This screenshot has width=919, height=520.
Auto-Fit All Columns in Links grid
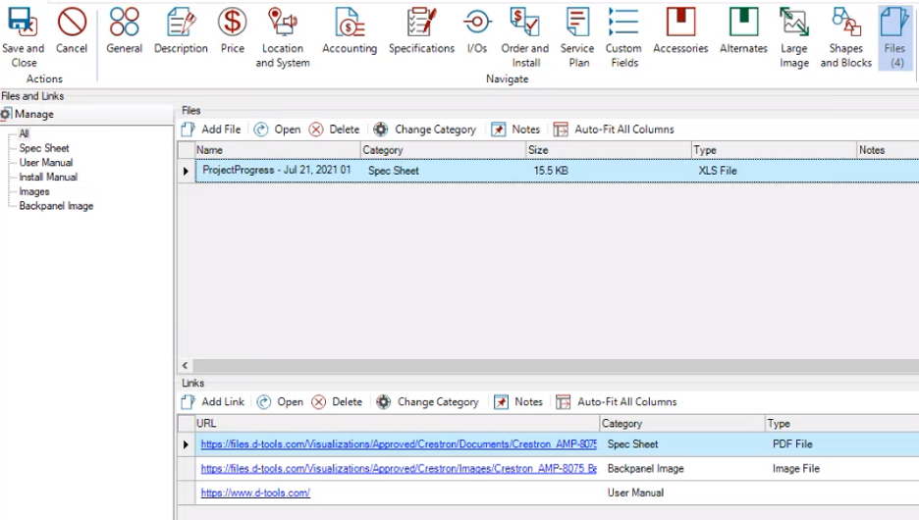[x=617, y=401]
